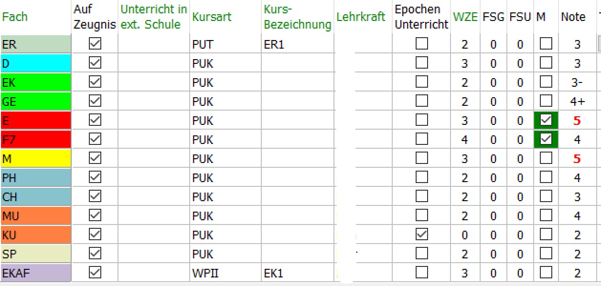Toggle Auf Zeugnis for EKAF row
Screen dimensions: 601x286
95,273
